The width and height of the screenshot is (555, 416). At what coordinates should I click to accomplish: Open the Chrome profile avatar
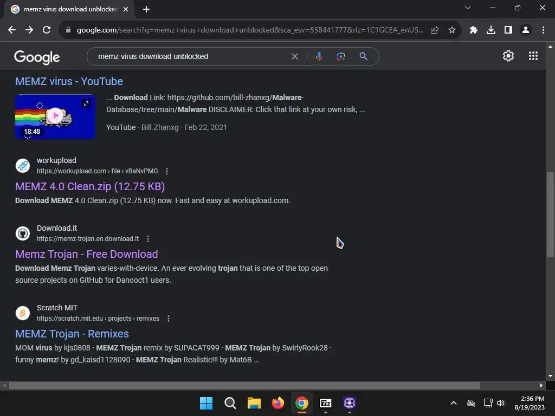pos(526,30)
